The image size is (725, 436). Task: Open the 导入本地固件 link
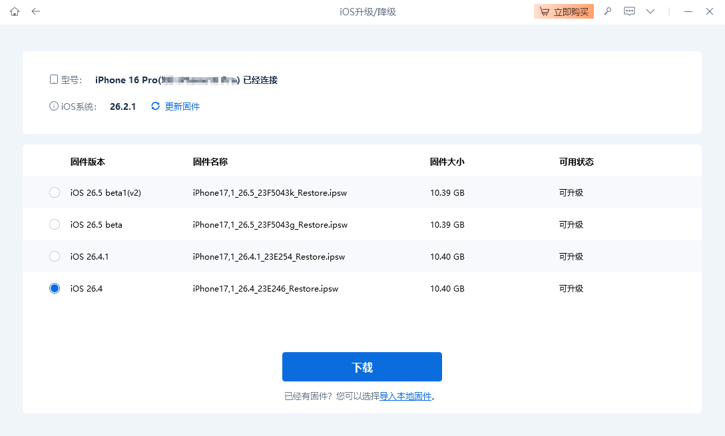coord(406,395)
